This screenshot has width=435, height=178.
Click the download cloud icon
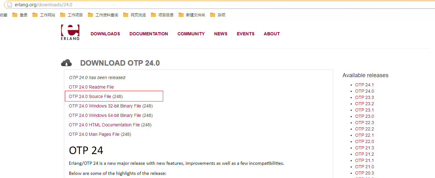point(66,63)
